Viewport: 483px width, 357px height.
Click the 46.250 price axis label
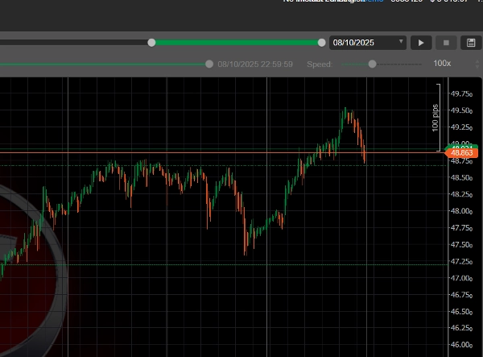click(461, 328)
